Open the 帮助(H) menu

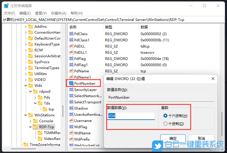click(77, 13)
